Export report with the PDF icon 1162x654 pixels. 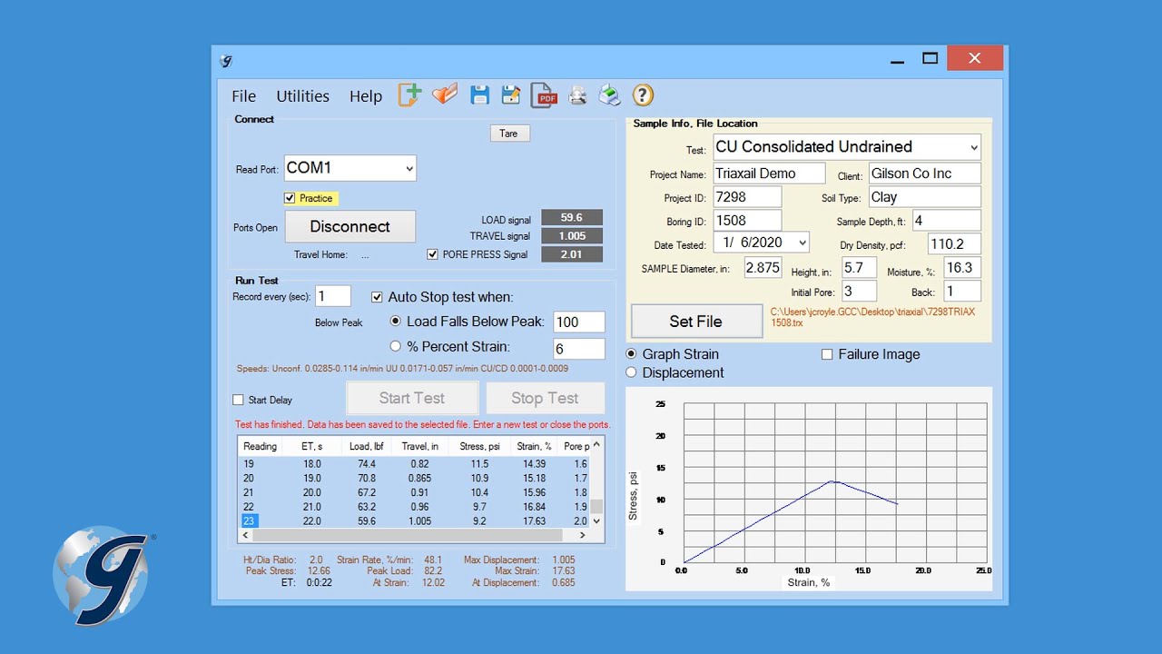544,95
